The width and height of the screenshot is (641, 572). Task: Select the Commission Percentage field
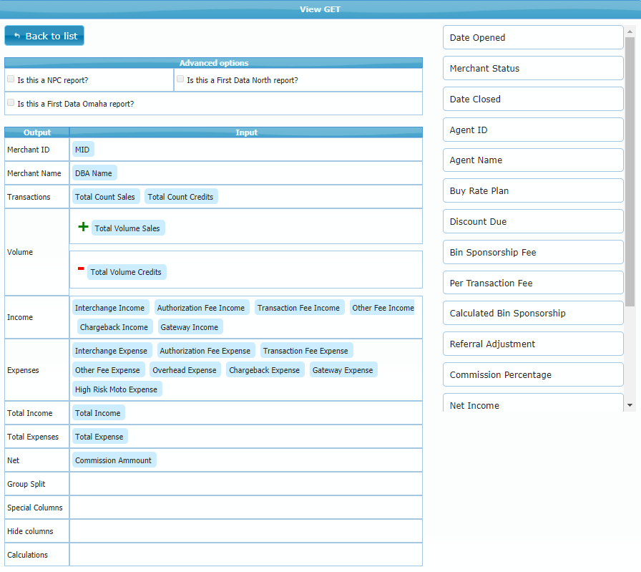[532, 375]
